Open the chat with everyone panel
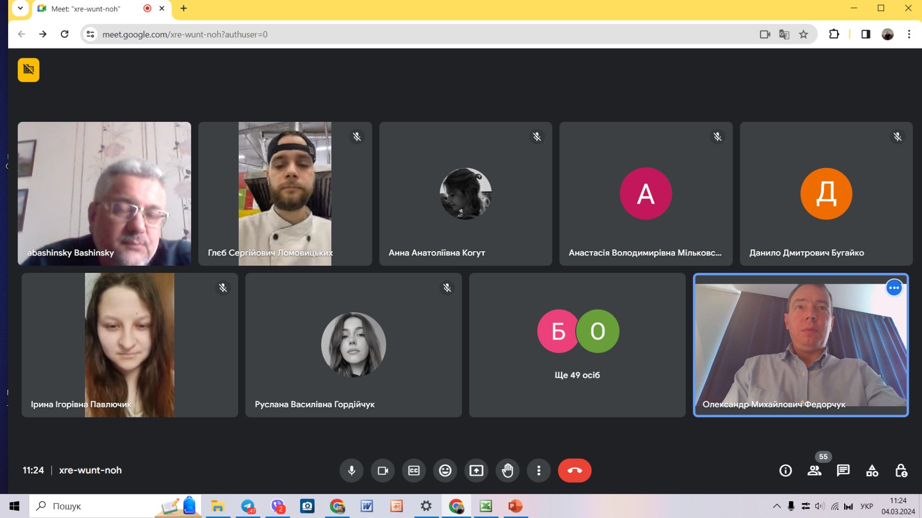922x518 pixels. pyautogui.click(x=843, y=470)
